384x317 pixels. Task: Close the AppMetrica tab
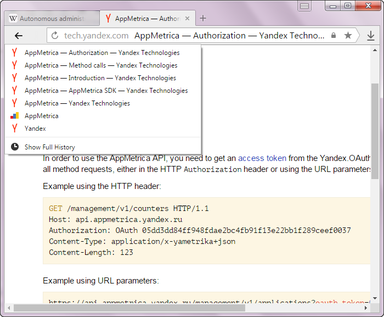(187, 18)
